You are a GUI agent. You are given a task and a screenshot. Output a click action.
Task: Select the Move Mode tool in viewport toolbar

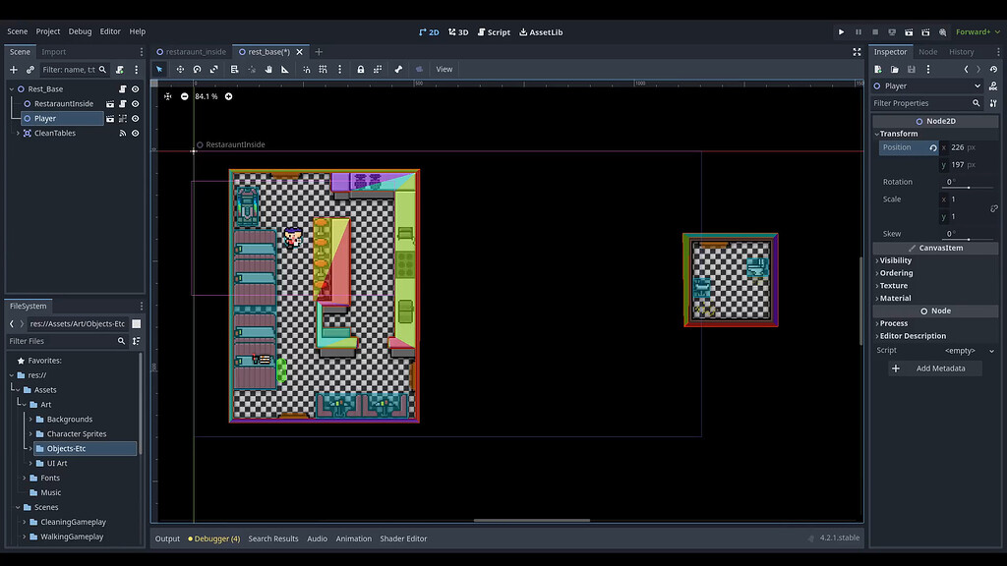pos(179,70)
